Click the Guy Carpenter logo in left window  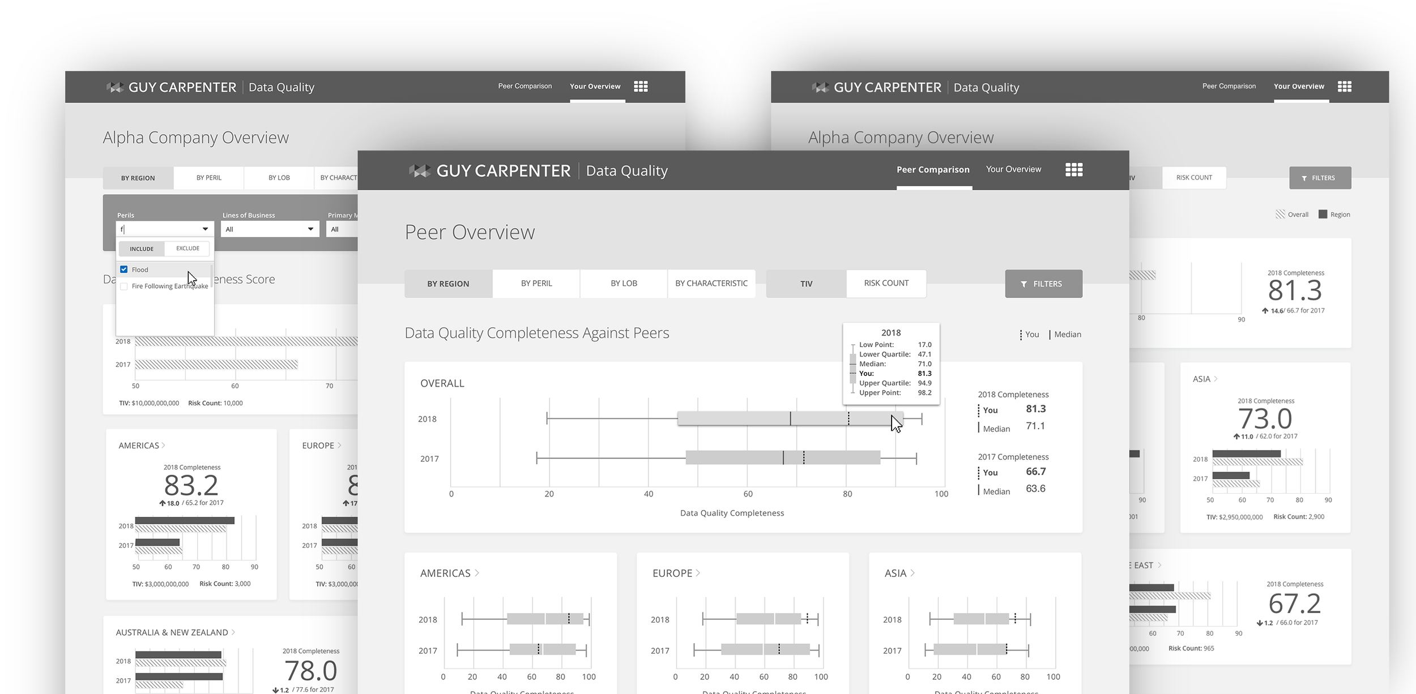point(116,87)
